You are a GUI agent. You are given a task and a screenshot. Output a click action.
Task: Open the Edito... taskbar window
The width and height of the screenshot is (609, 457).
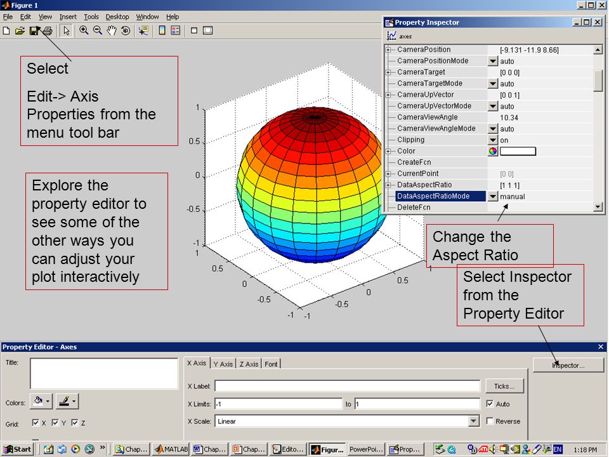288,449
